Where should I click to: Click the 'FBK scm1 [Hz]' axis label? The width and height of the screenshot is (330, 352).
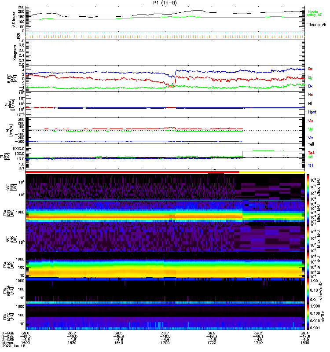point(8,316)
